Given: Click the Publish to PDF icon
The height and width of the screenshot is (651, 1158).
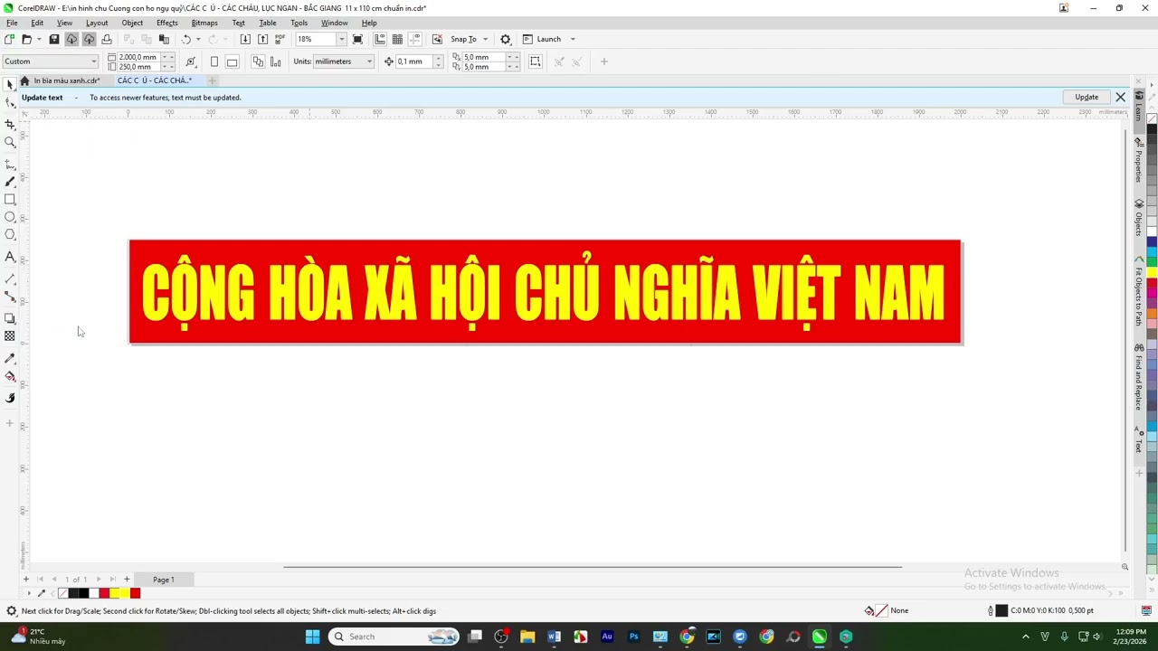Looking at the screenshot, I should [x=280, y=39].
